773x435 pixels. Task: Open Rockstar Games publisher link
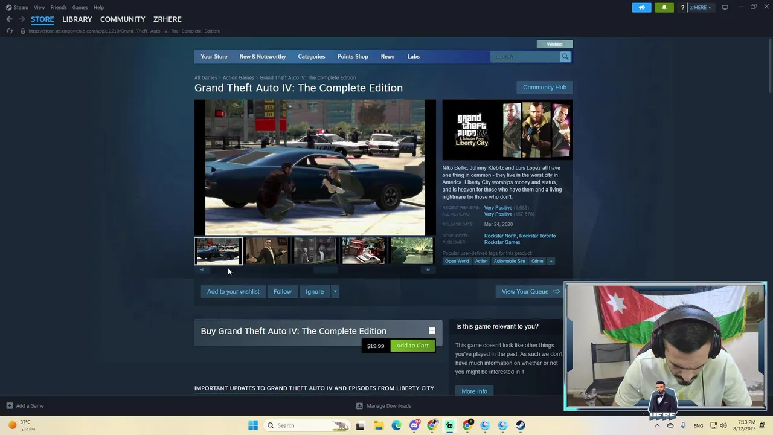pyautogui.click(x=502, y=242)
